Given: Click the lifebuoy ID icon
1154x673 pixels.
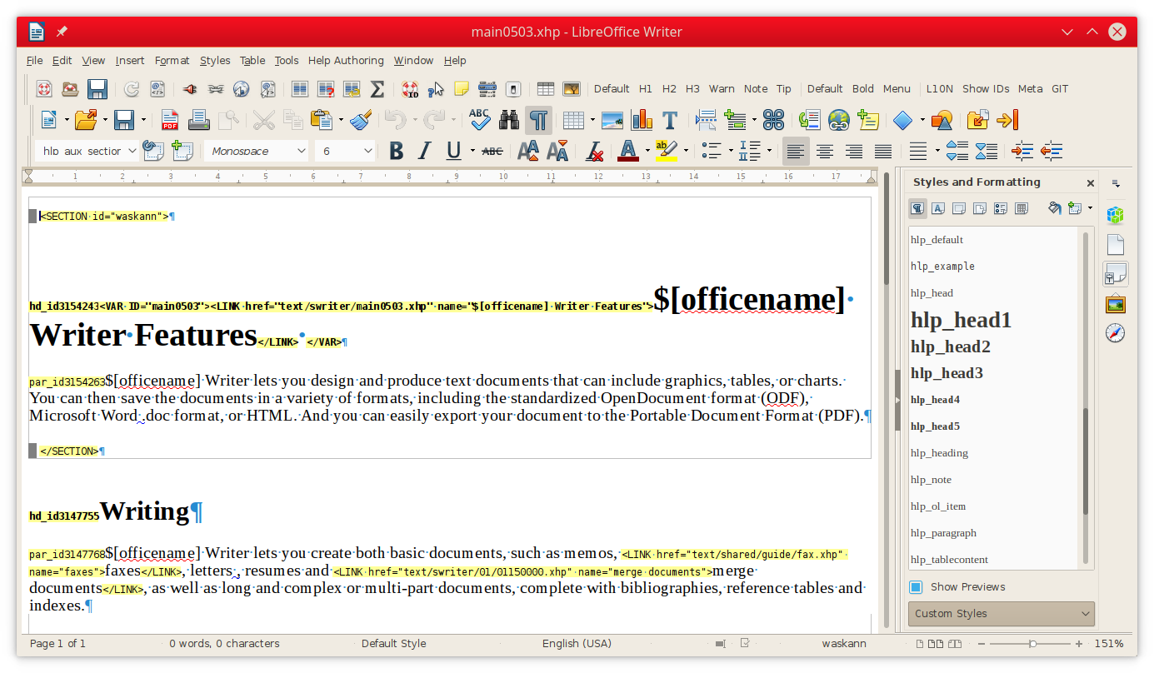Looking at the screenshot, I should [x=410, y=89].
